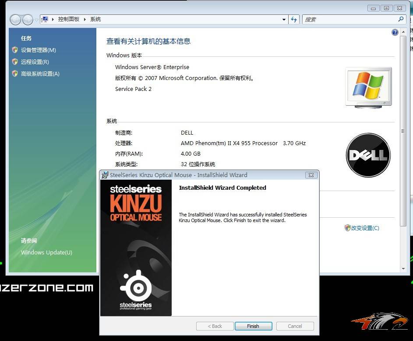Click the 任务 header in the sidebar
This screenshot has width=413, height=341.
(26, 38)
